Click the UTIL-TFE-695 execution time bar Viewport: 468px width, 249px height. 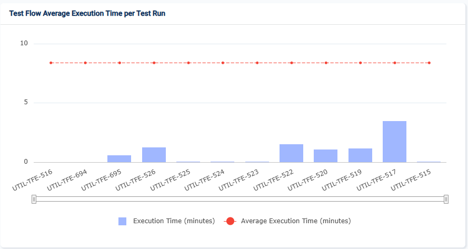pos(120,158)
